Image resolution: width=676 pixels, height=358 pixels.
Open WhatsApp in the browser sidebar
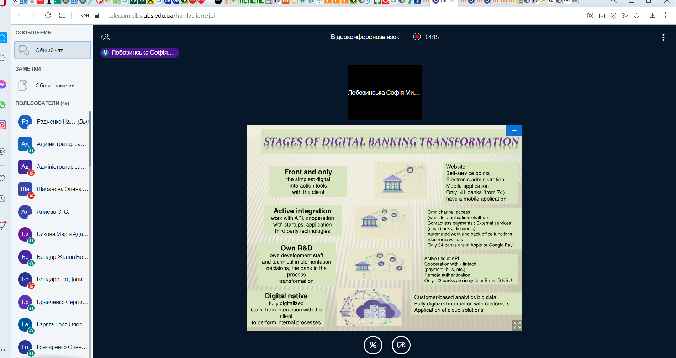(x=3, y=105)
